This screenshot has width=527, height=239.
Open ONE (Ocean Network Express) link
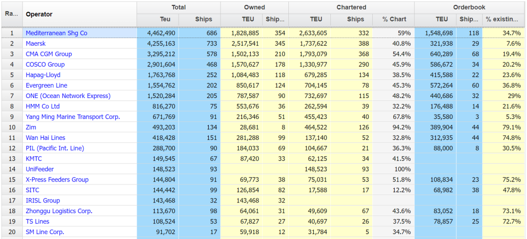(x=68, y=96)
